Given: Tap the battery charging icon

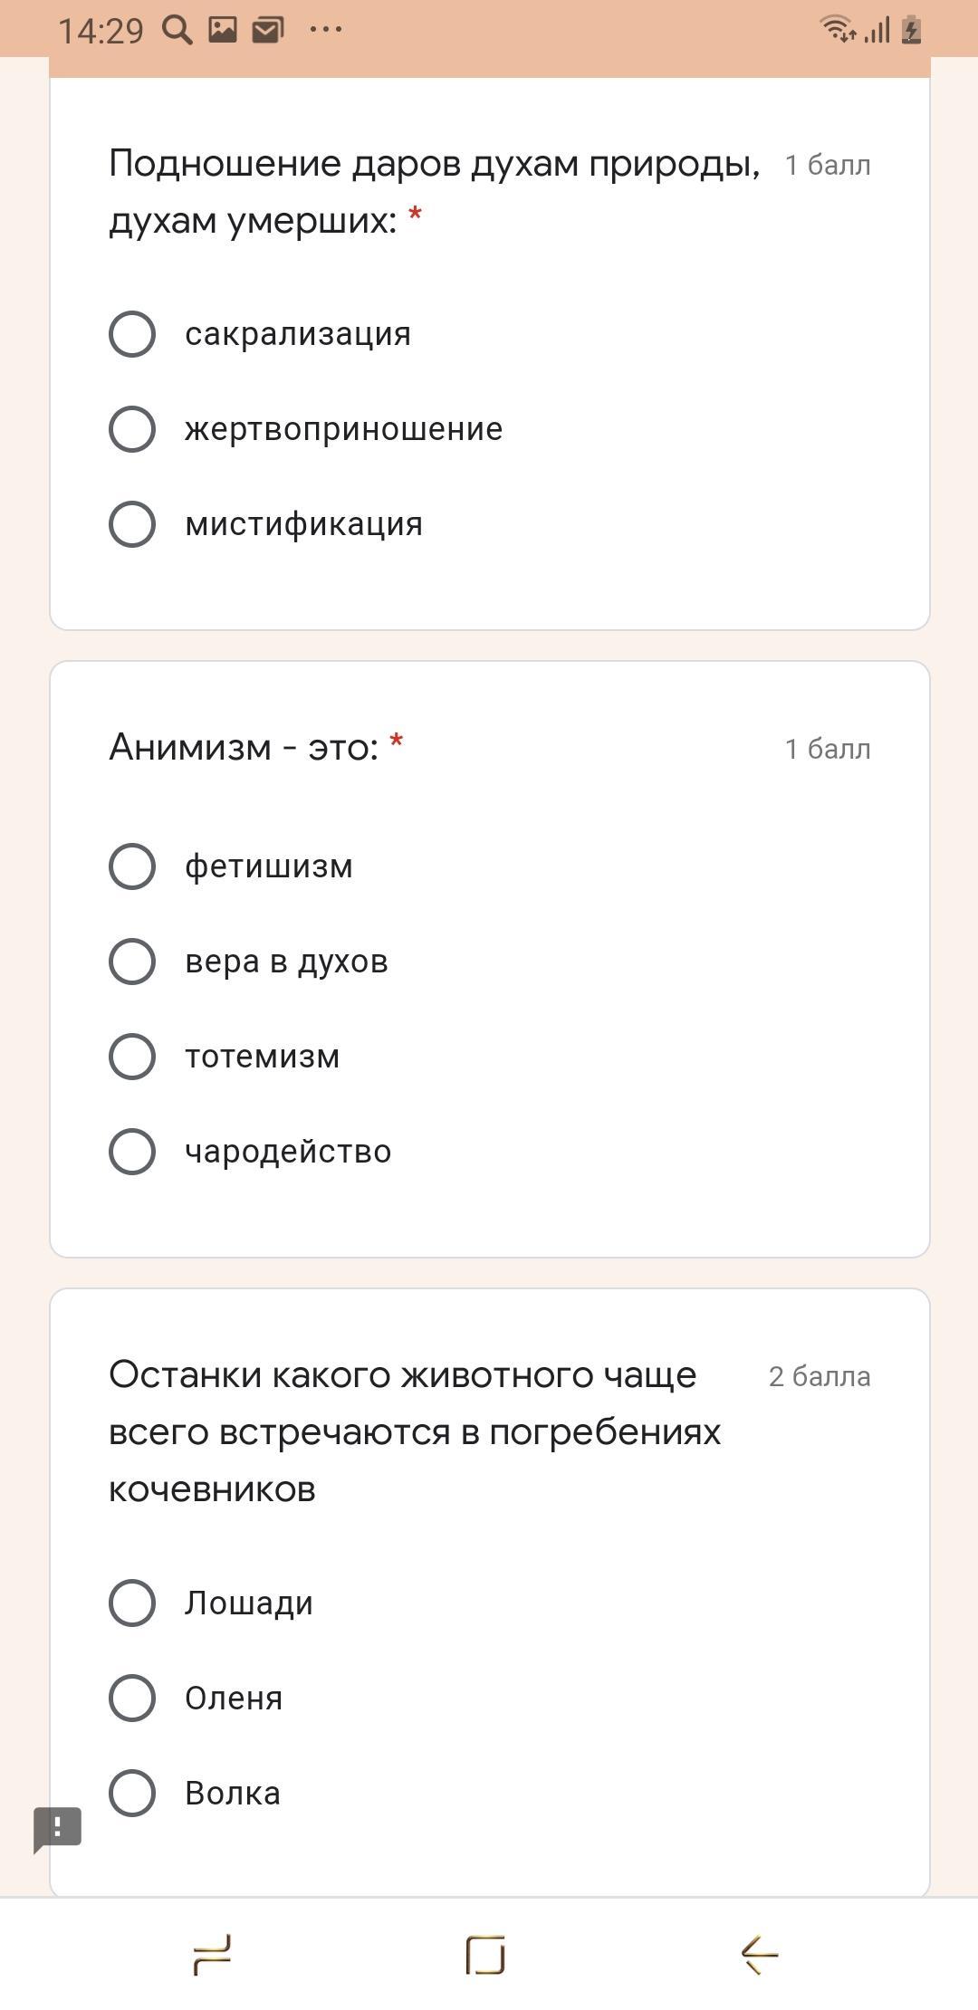Looking at the screenshot, I should coord(911,30).
